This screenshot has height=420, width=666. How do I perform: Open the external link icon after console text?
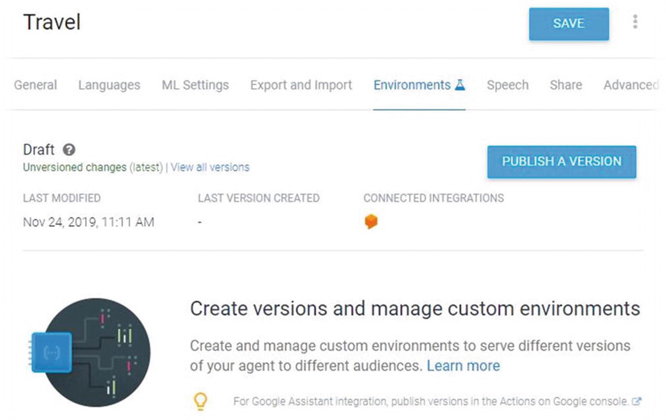[x=637, y=401]
